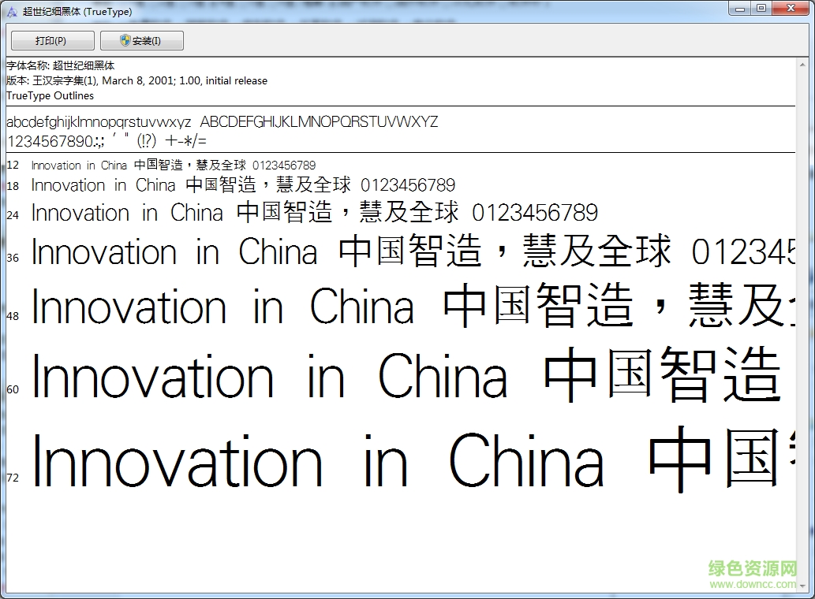815x599 pixels.
Task: Click the scrollbar up arrow
Action: (x=803, y=65)
